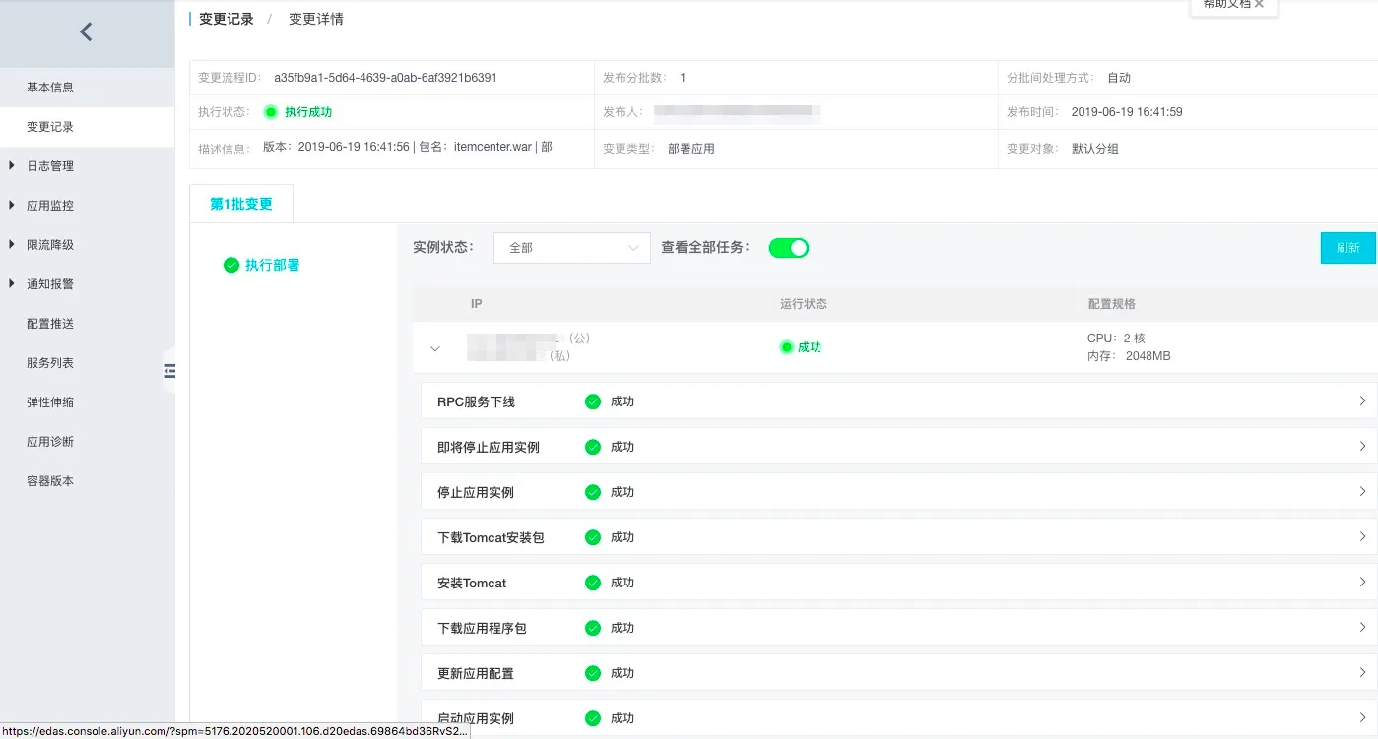Click the 内存: 2048MB spec text

[x=1129, y=356]
